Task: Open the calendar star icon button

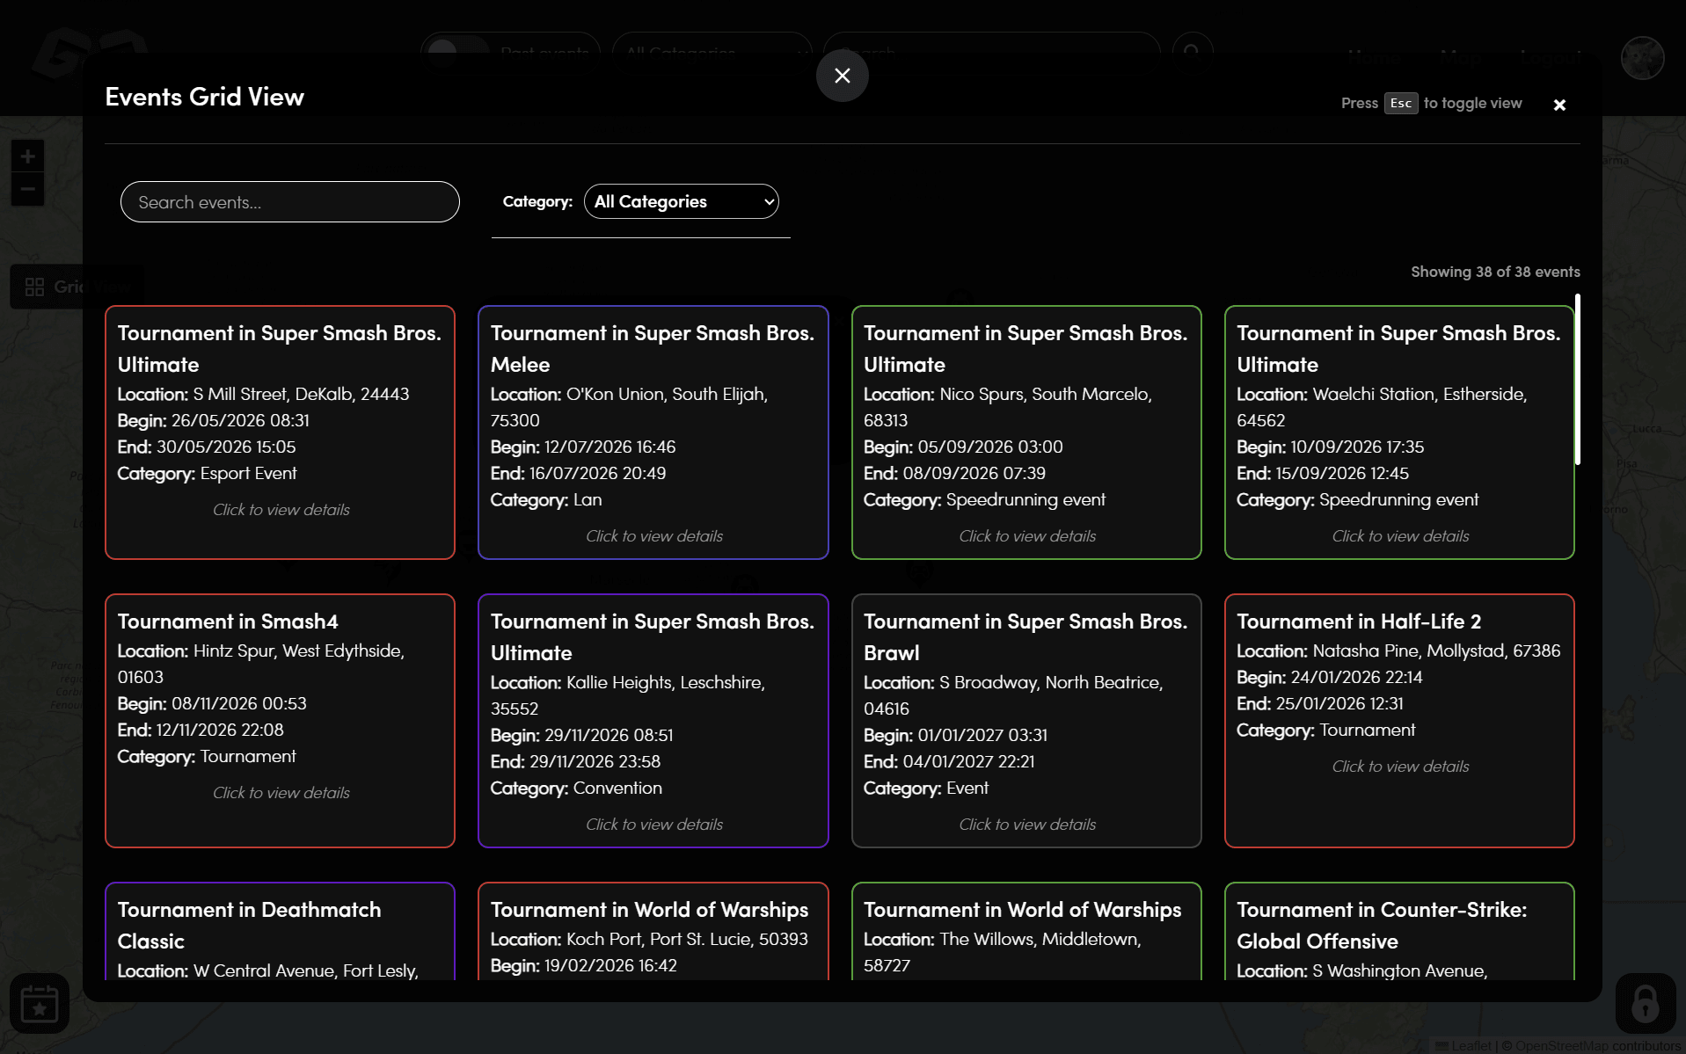Action: point(40,1003)
